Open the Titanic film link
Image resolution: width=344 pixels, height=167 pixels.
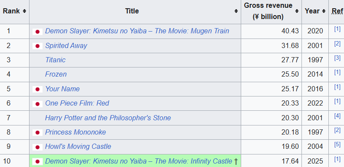pyautogui.click(x=55, y=60)
